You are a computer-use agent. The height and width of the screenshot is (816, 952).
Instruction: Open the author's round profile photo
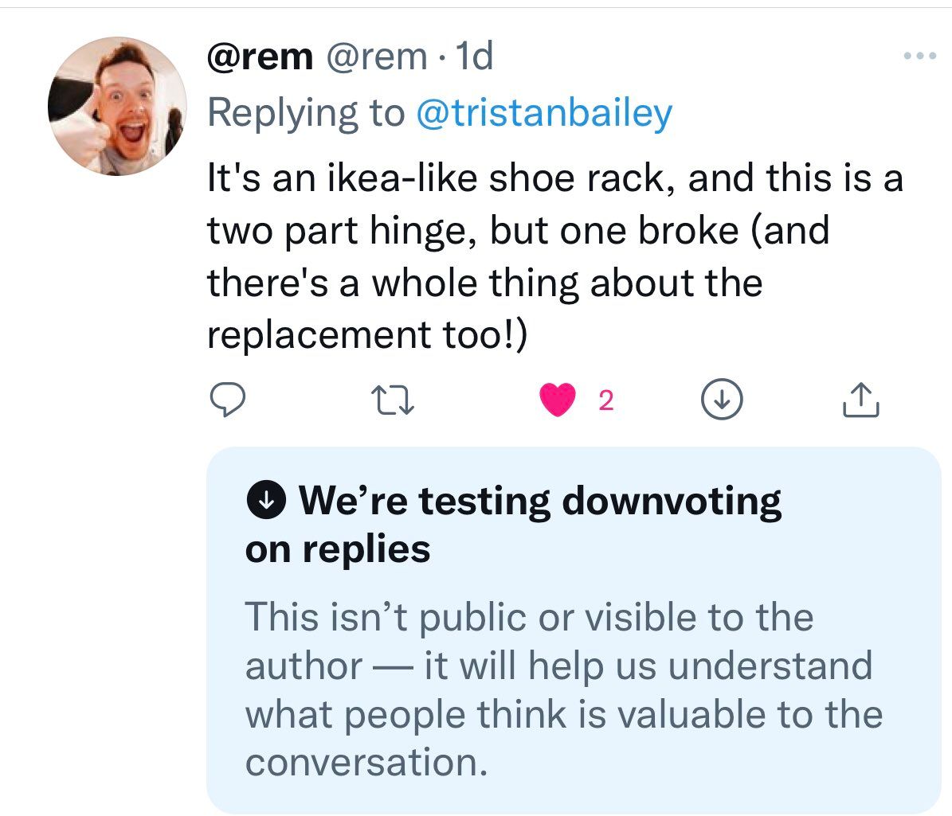point(118,106)
